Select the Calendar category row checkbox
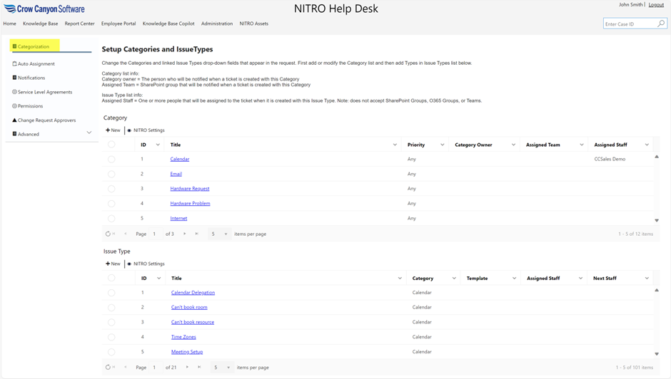This screenshot has height=379, width=671. 111,159
